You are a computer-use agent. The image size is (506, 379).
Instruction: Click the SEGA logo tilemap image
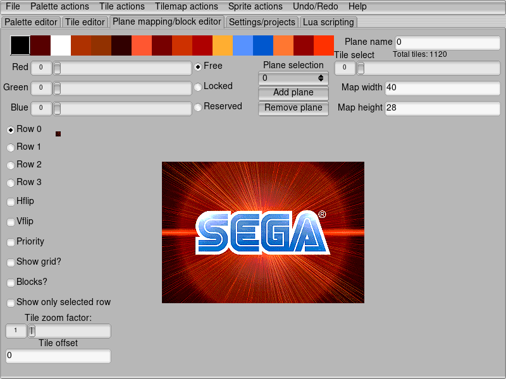(x=263, y=232)
